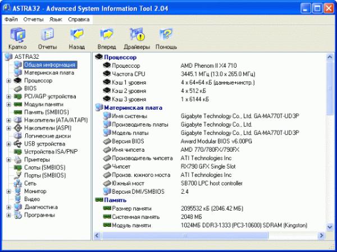Select the Порты (SMBIOS) icon in tree
Screen dimensions: 337x252
pos(18,175)
